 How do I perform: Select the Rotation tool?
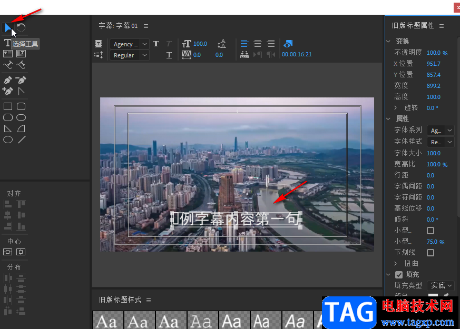coord(21,27)
